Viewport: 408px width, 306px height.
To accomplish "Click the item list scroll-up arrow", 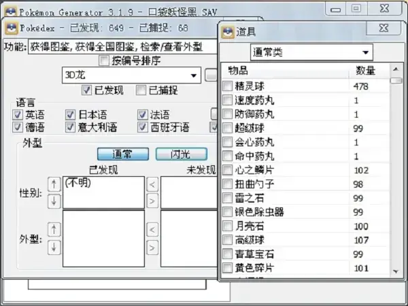I will 396,69.
